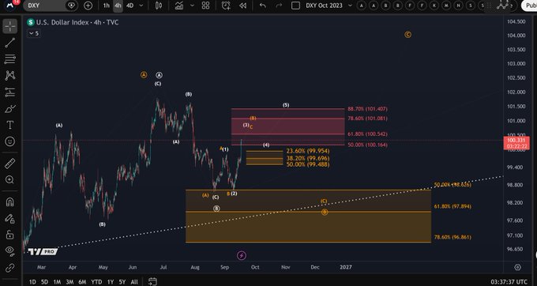Set date range to 1Y

point(111,282)
